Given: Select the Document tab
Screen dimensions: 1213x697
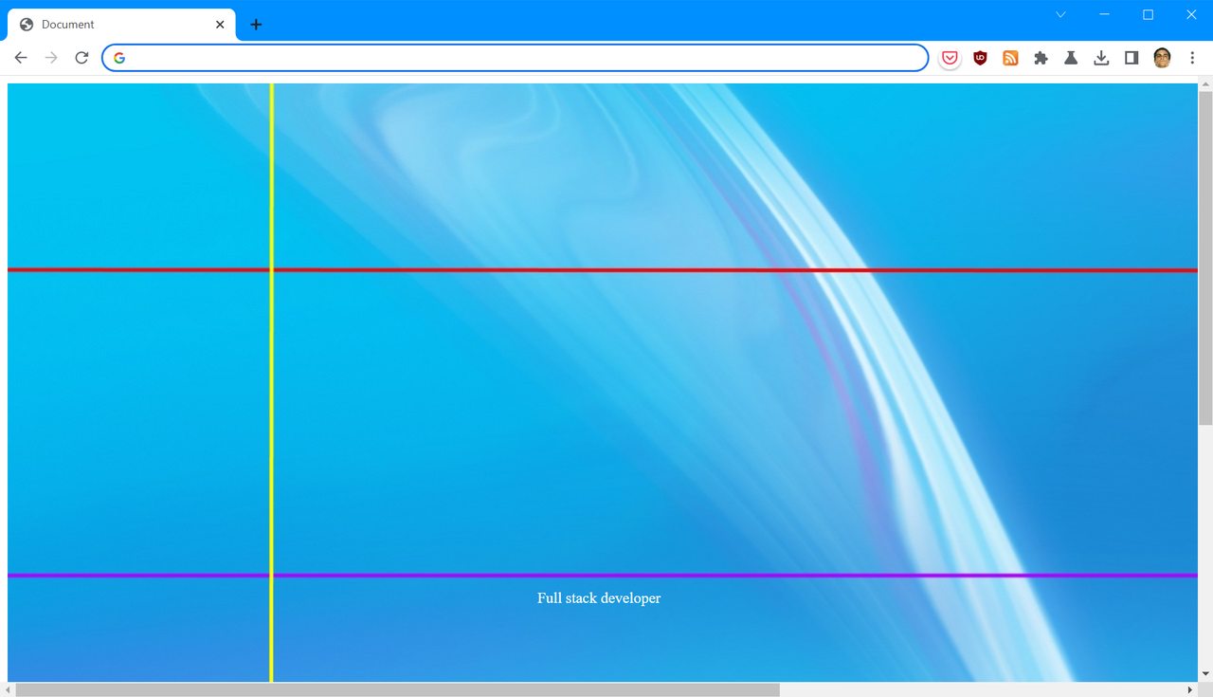Looking at the screenshot, I should (x=121, y=25).
